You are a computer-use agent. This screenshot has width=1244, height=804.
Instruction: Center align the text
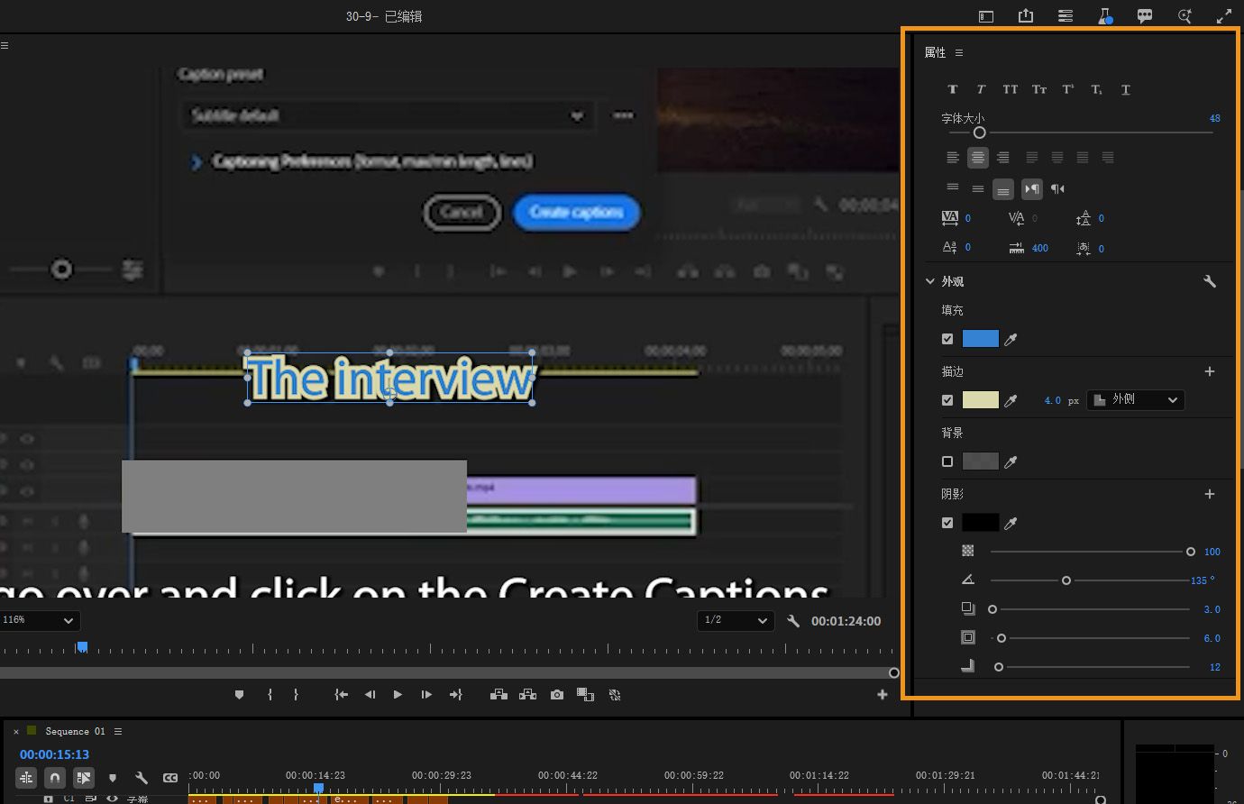[978, 158]
